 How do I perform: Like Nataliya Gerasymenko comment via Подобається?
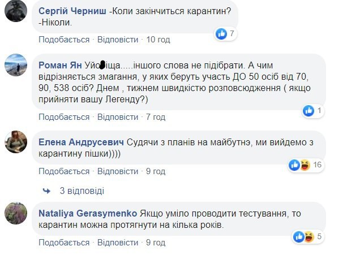[64, 242]
